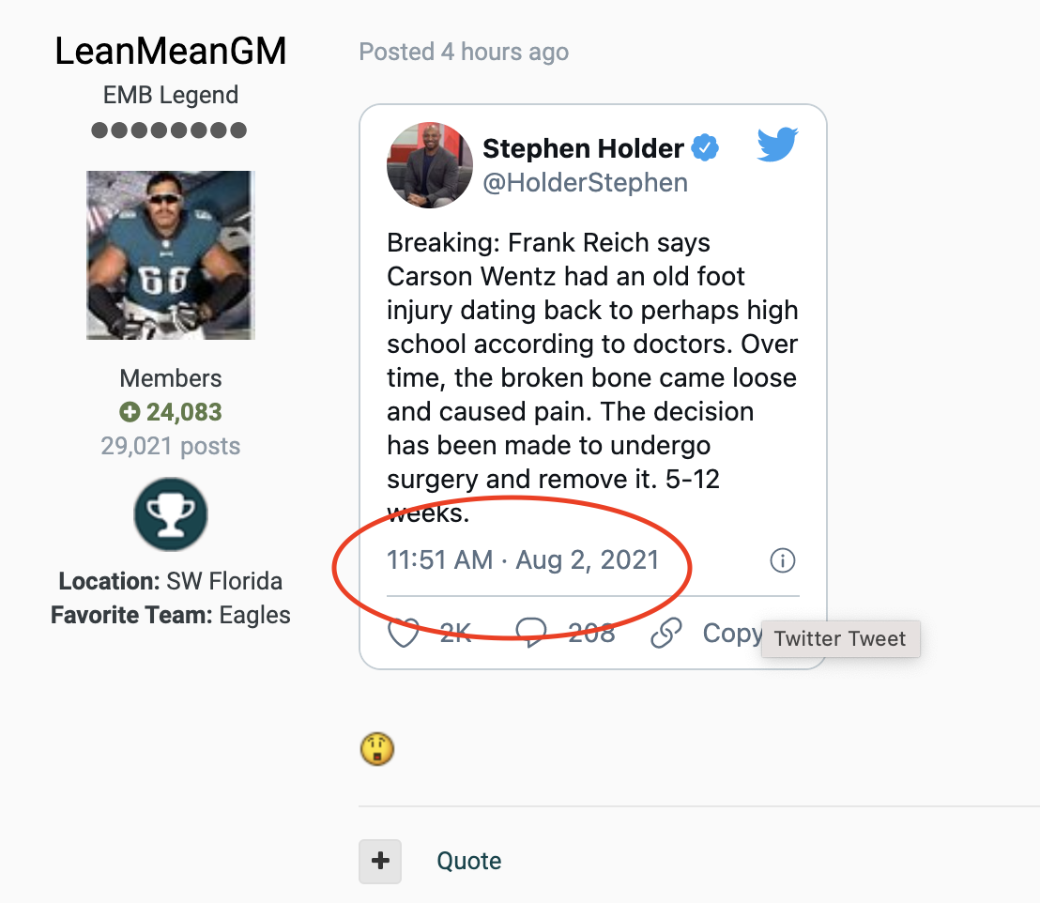Click the tweet body text
1040x903 pixels.
(x=592, y=377)
